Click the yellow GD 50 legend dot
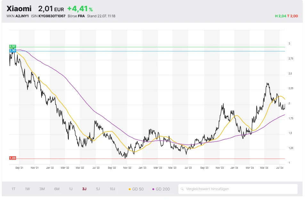Screen dimensions: 305x201 click(x=129, y=189)
